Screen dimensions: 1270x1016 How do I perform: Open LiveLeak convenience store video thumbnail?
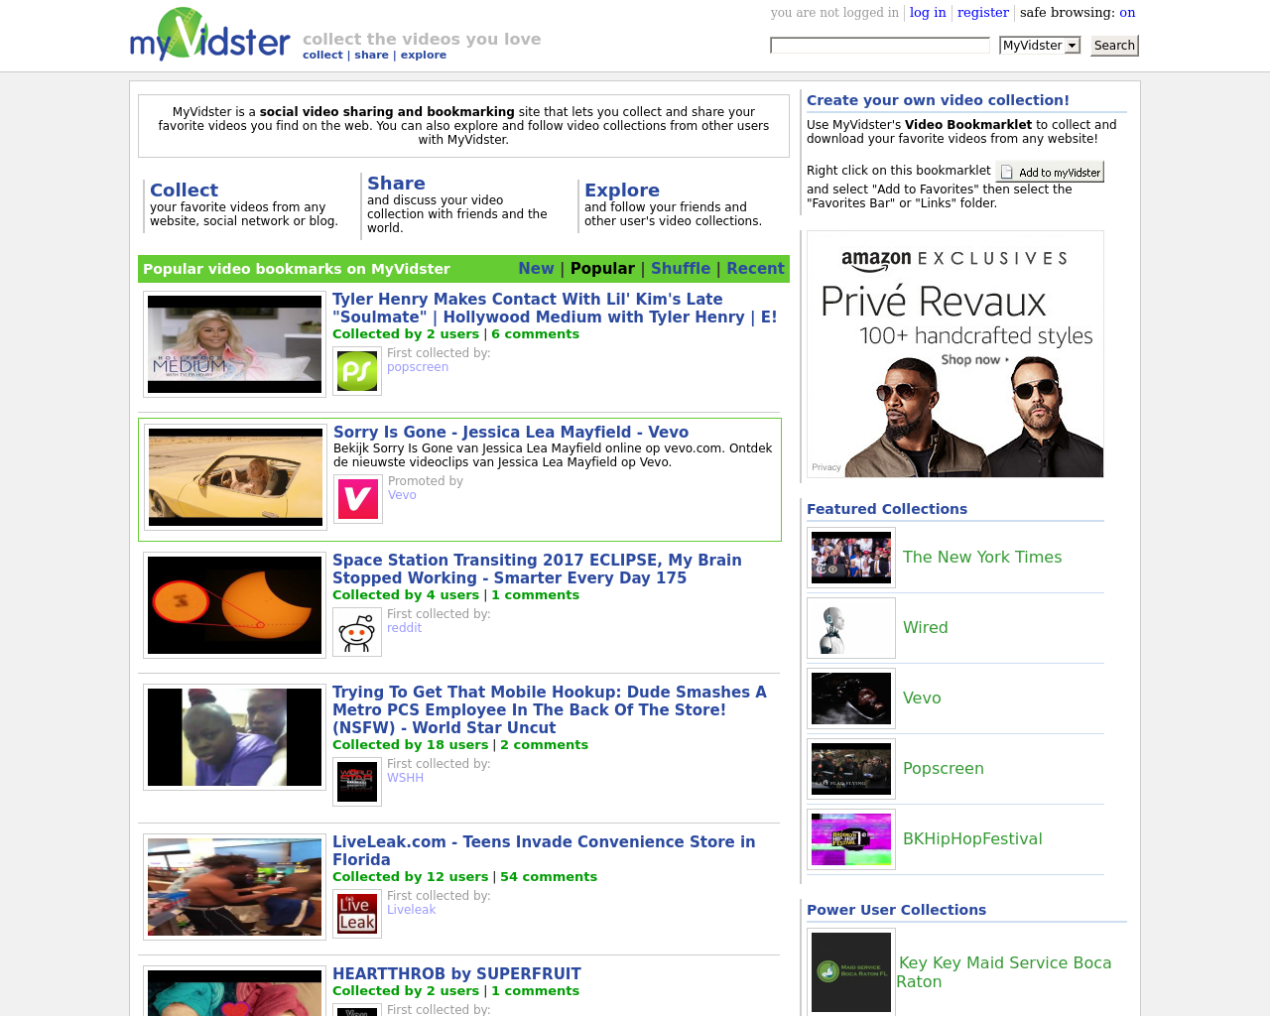pos(234,887)
